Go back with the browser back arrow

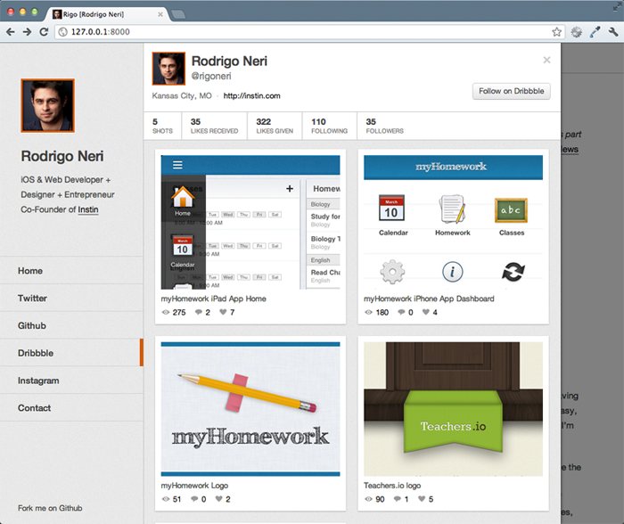point(11,32)
